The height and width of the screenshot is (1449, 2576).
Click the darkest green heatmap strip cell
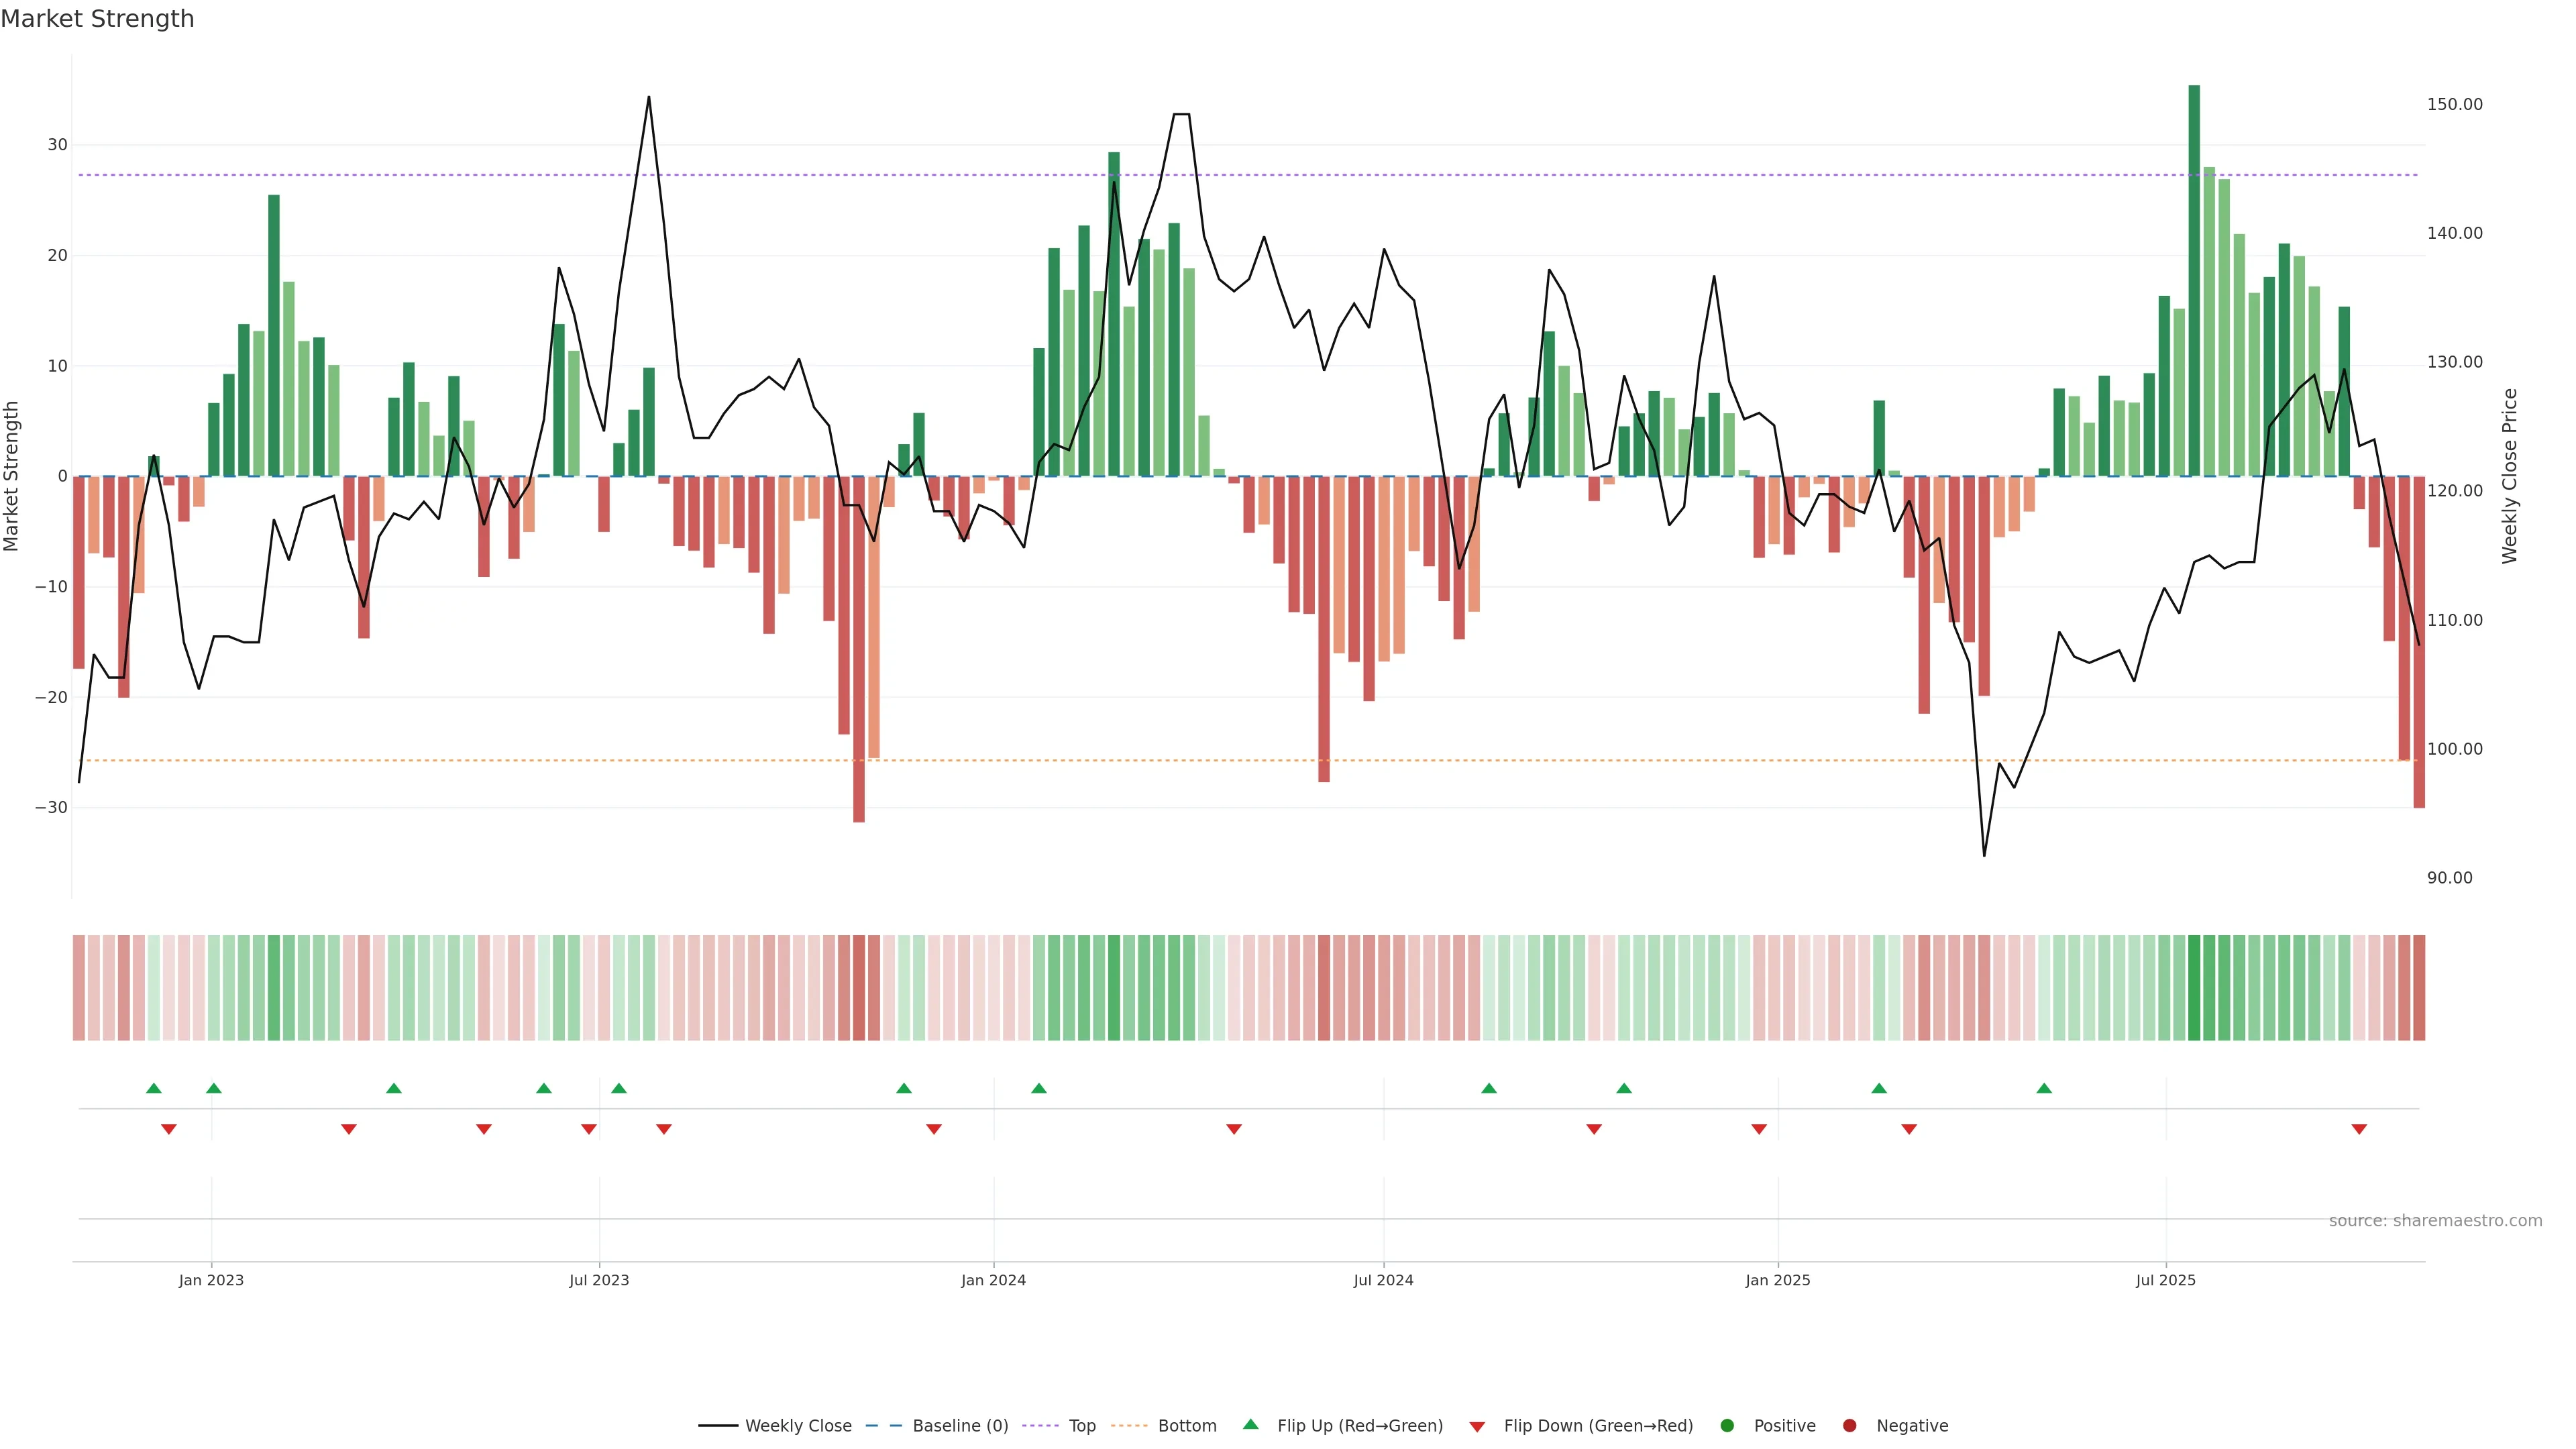2194,987
